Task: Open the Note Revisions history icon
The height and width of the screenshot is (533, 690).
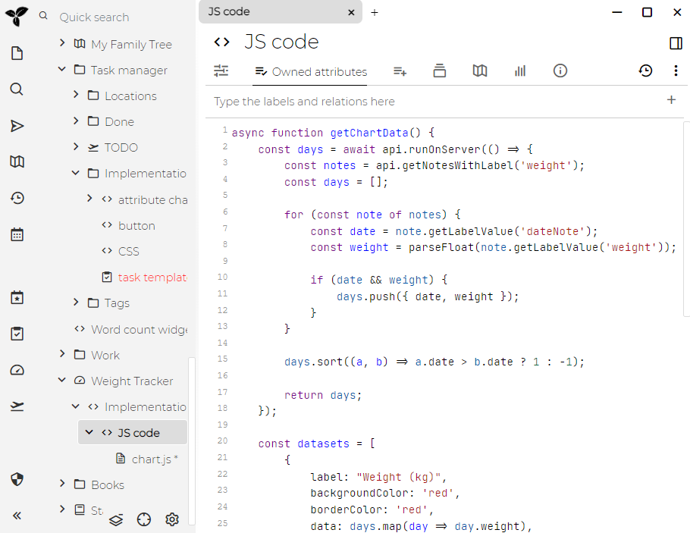Action: 645,71
